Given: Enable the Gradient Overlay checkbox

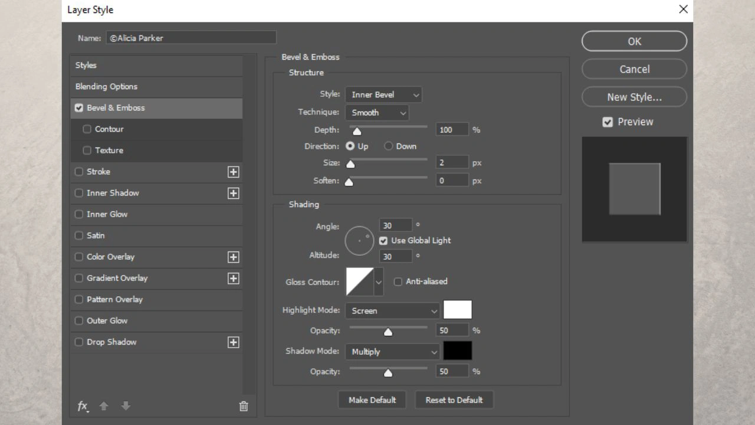Looking at the screenshot, I should (x=79, y=278).
